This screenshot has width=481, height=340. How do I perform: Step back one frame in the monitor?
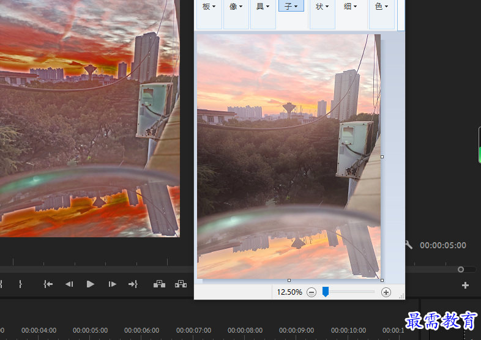(69, 284)
